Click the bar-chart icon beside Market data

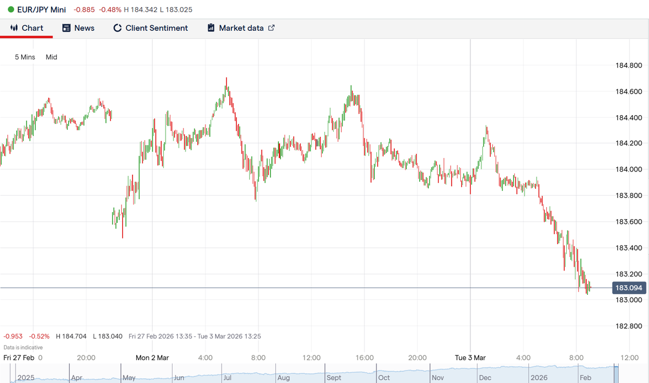(210, 28)
